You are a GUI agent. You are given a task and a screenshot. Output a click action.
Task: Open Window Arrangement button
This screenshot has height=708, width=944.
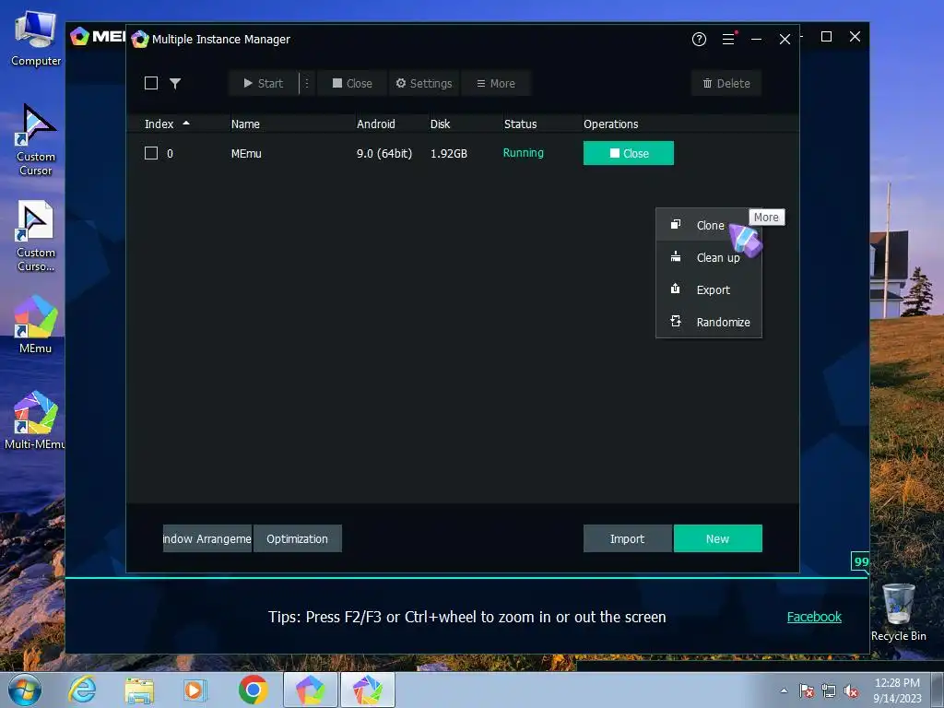click(x=207, y=538)
